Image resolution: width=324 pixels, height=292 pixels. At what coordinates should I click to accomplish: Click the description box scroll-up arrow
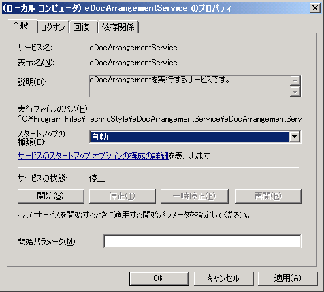tap(295, 80)
